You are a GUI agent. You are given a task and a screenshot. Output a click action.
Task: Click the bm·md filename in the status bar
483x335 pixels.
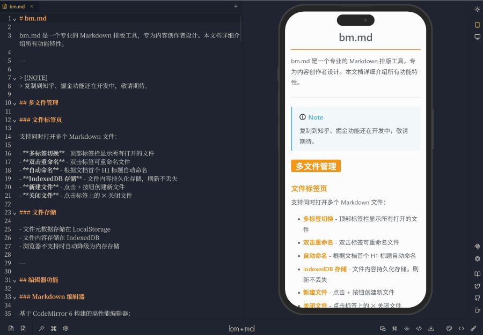[x=241, y=329]
